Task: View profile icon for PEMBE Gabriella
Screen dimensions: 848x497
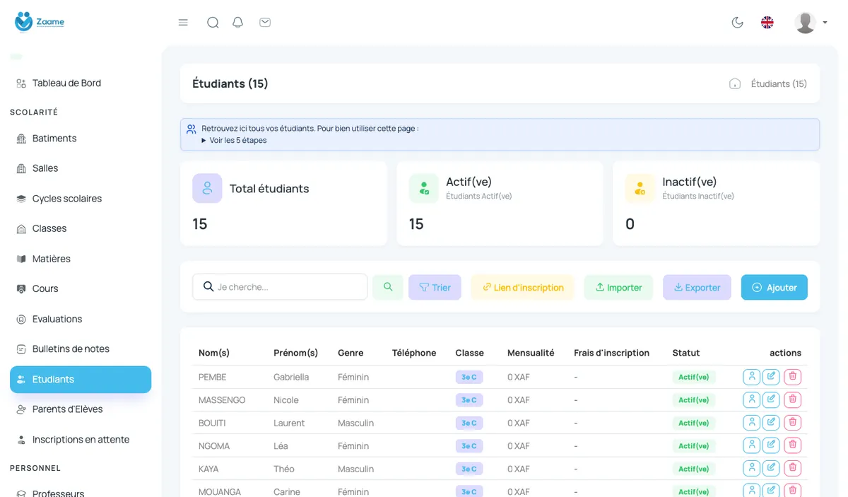Action: [x=751, y=377]
